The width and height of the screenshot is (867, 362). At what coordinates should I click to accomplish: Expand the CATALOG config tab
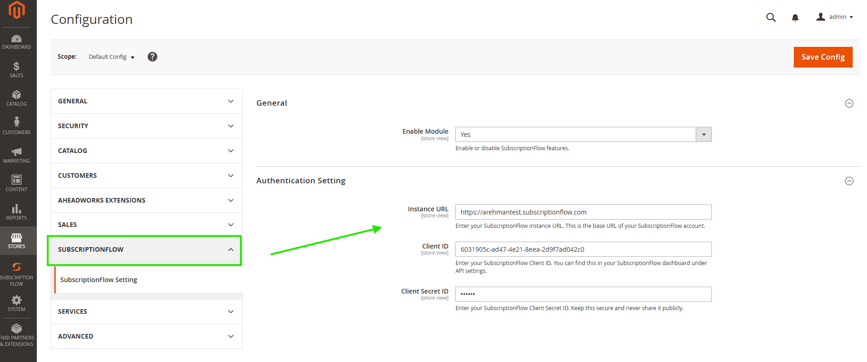pyautogui.click(x=146, y=151)
